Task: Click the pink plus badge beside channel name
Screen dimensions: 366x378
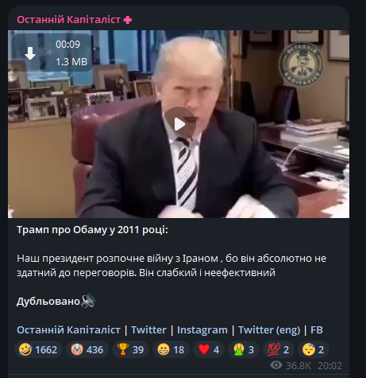Action: click(128, 20)
